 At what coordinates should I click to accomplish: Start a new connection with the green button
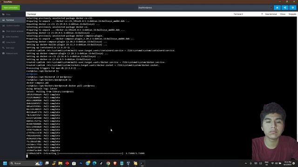pyautogui.click(x=11, y=7)
